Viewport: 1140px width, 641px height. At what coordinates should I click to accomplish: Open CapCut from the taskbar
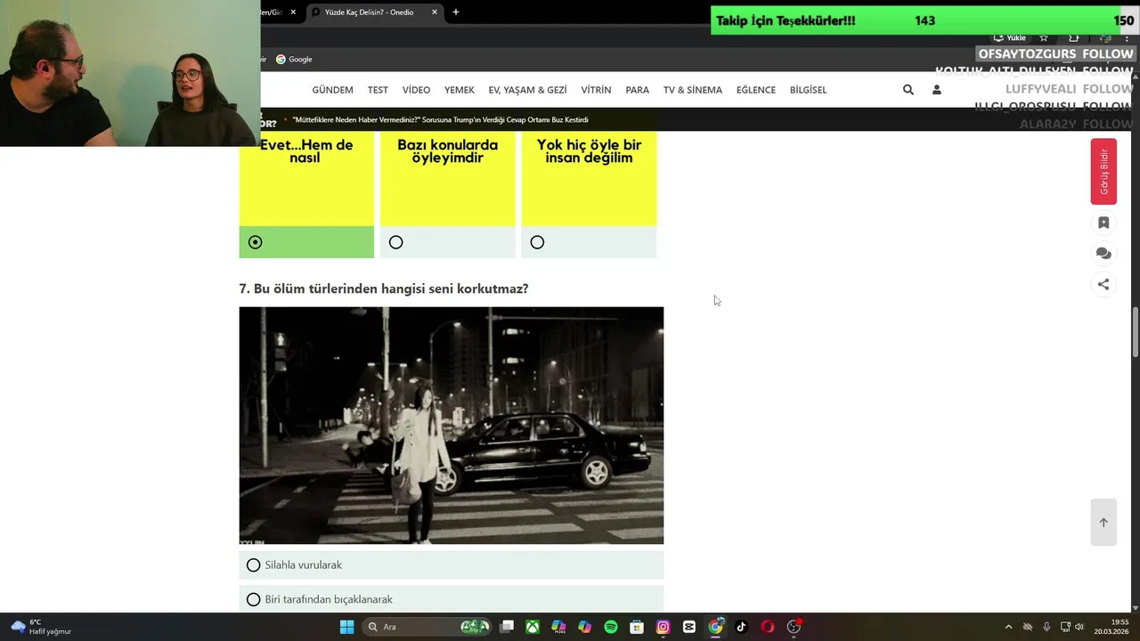pyautogui.click(x=688, y=627)
